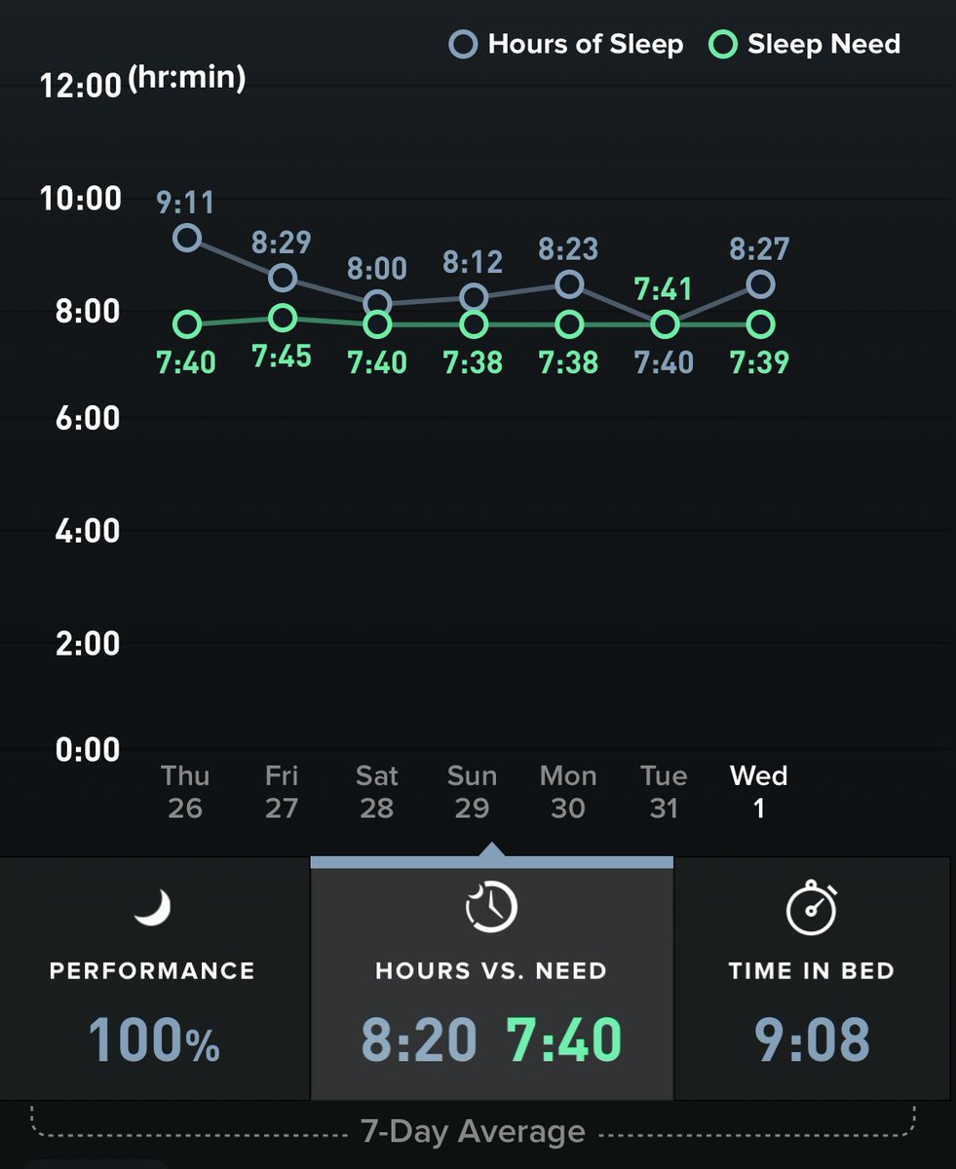Viewport: 956px width, 1169px height.
Task: Toggle the Sleep Need legend marker
Action: click(x=722, y=45)
